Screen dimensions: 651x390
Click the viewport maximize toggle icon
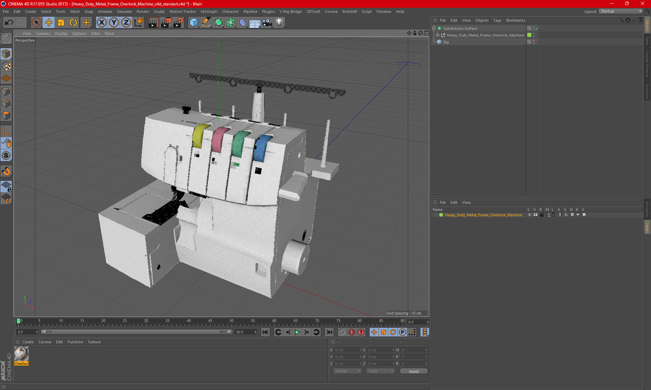[426, 33]
